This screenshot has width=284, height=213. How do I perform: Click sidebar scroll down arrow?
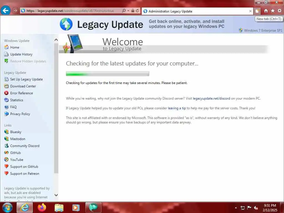56,195
